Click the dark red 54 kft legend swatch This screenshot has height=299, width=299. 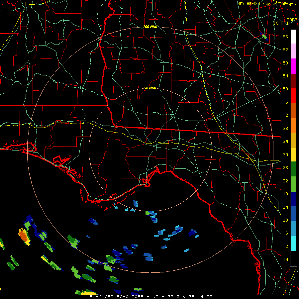(x=293, y=81)
